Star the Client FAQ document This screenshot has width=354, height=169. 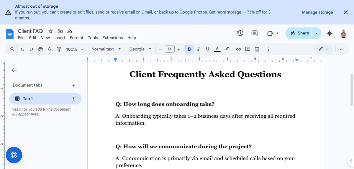51,31
